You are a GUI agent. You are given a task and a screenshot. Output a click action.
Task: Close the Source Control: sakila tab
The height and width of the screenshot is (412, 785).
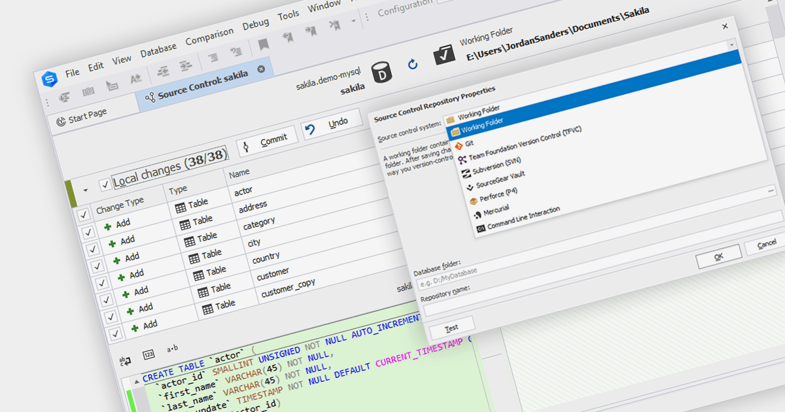[x=261, y=69]
